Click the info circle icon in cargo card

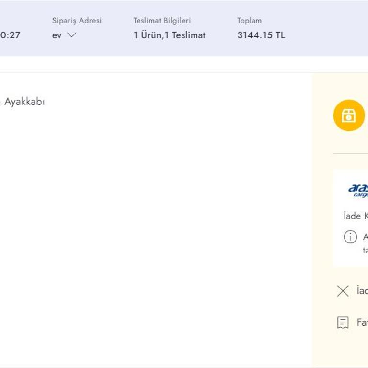[350, 237]
